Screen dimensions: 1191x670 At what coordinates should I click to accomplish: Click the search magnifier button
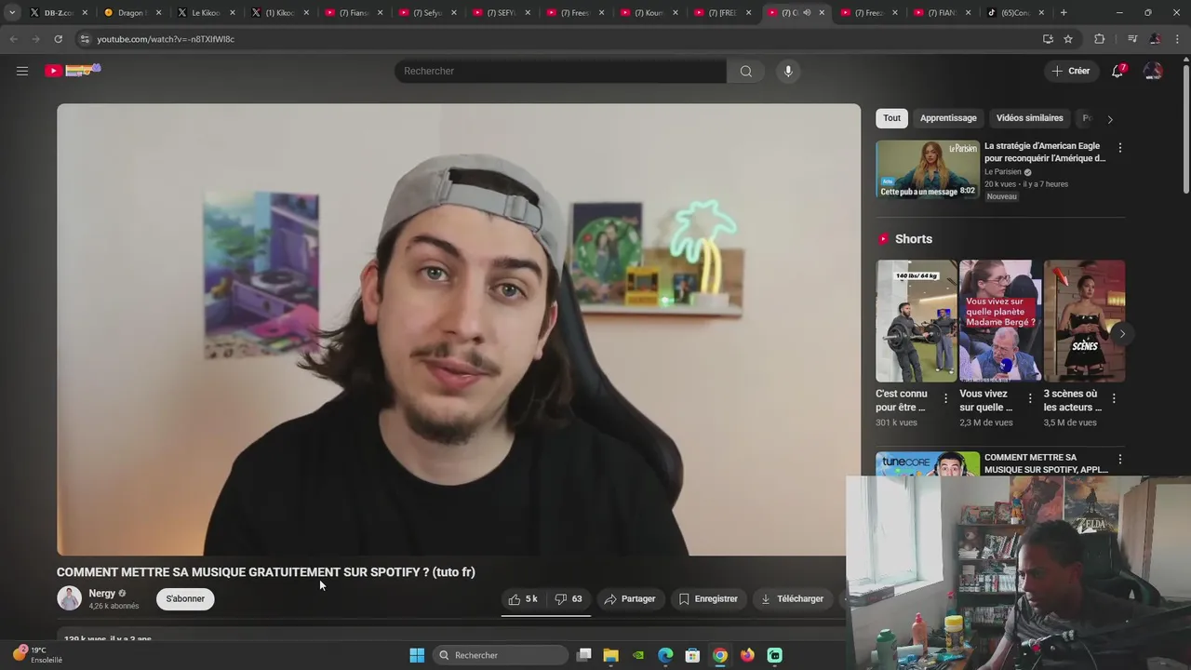point(745,71)
